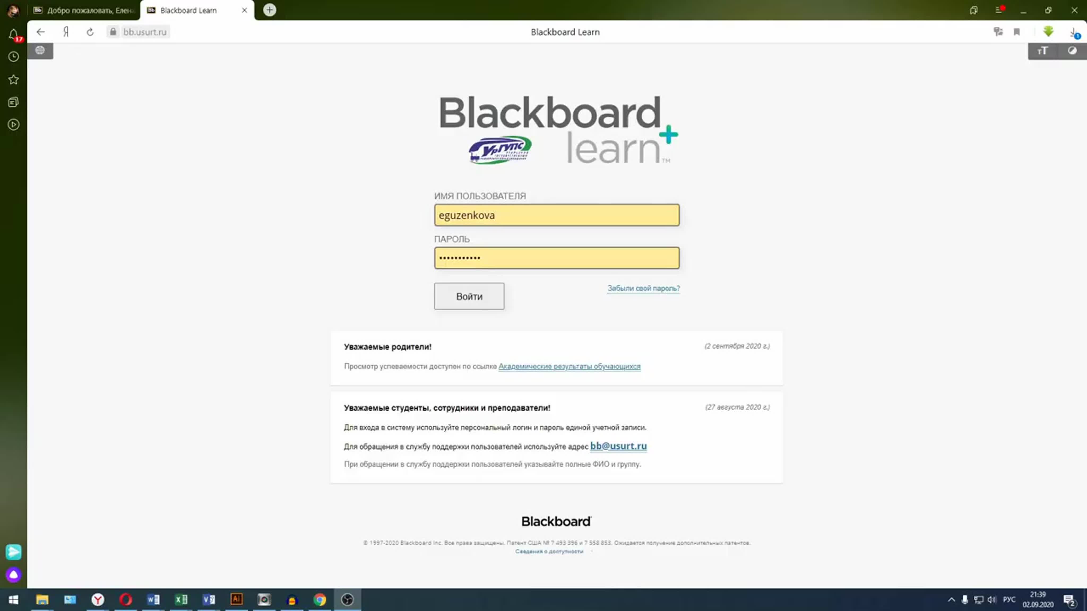
Task: Open browser menu with red dot
Action: 999,10
